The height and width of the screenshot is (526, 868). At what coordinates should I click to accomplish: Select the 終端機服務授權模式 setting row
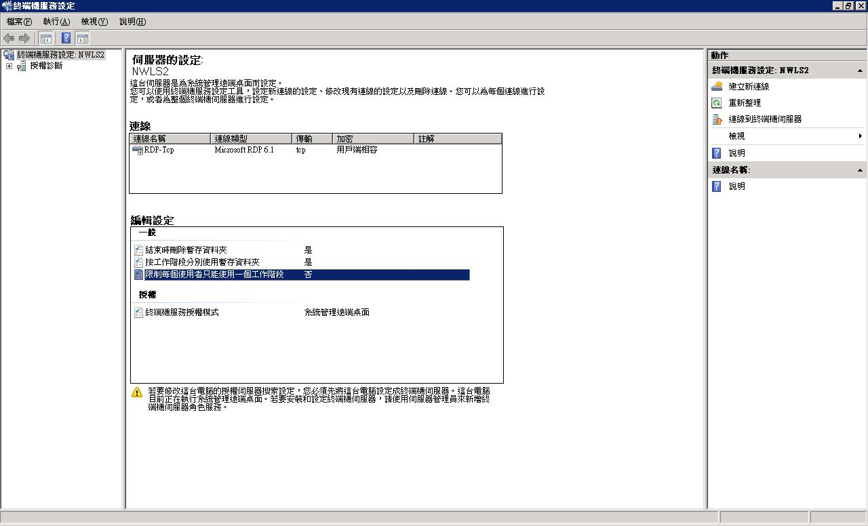pyautogui.click(x=182, y=312)
